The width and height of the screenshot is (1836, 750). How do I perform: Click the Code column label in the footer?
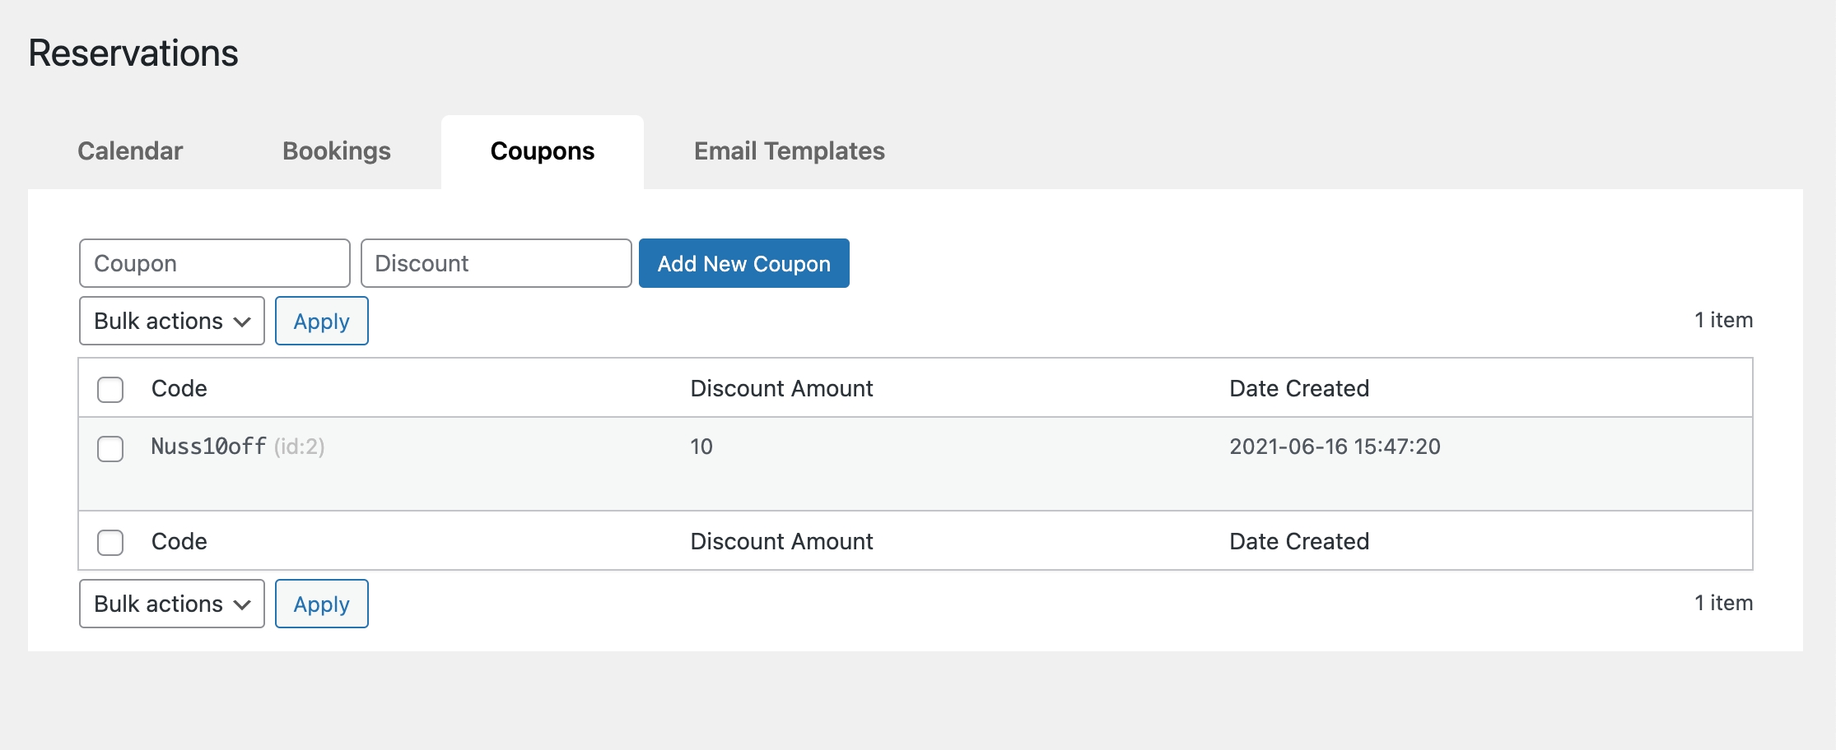click(179, 541)
